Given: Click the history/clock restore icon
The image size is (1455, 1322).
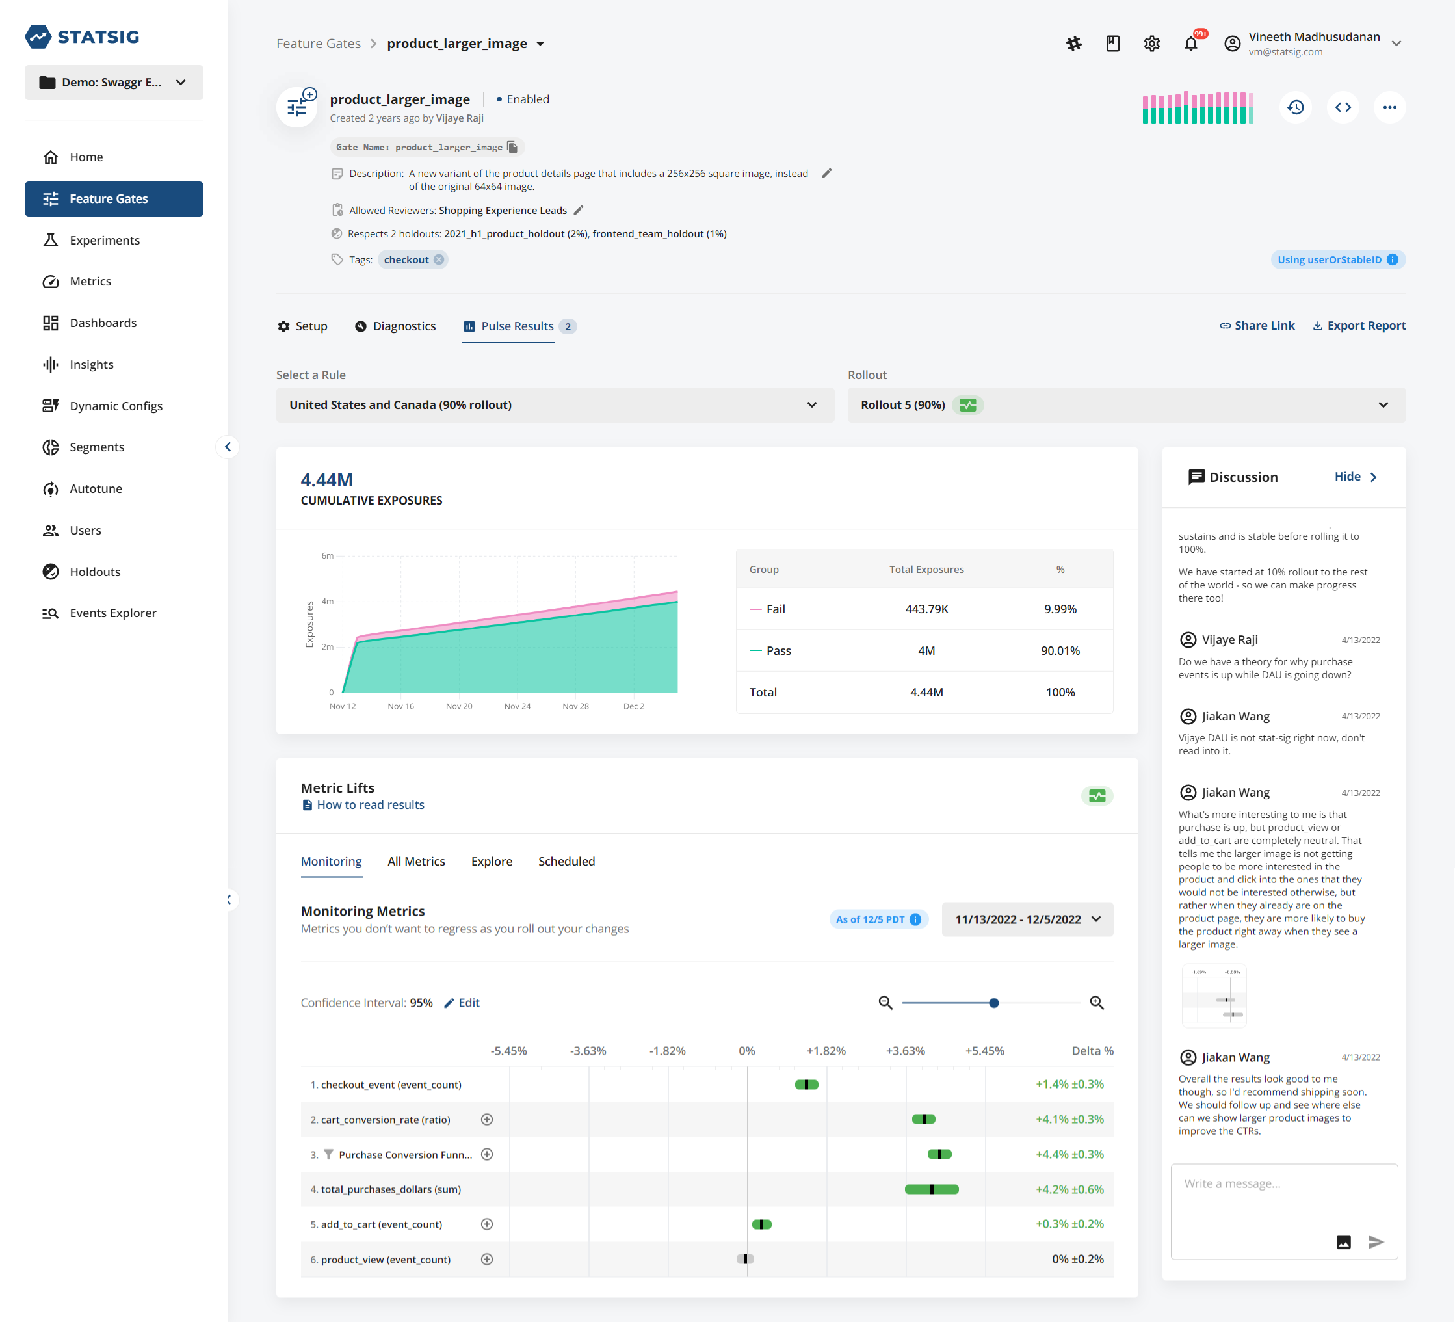Looking at the screenshot, I should pos(1296,108).
